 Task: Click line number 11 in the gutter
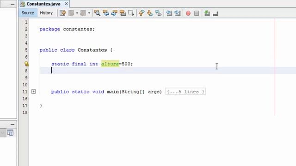[25, 92]
